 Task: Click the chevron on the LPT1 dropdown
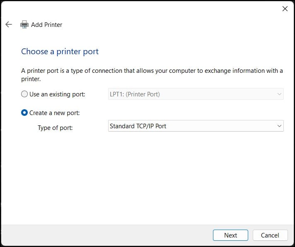[x=279, y=94]
